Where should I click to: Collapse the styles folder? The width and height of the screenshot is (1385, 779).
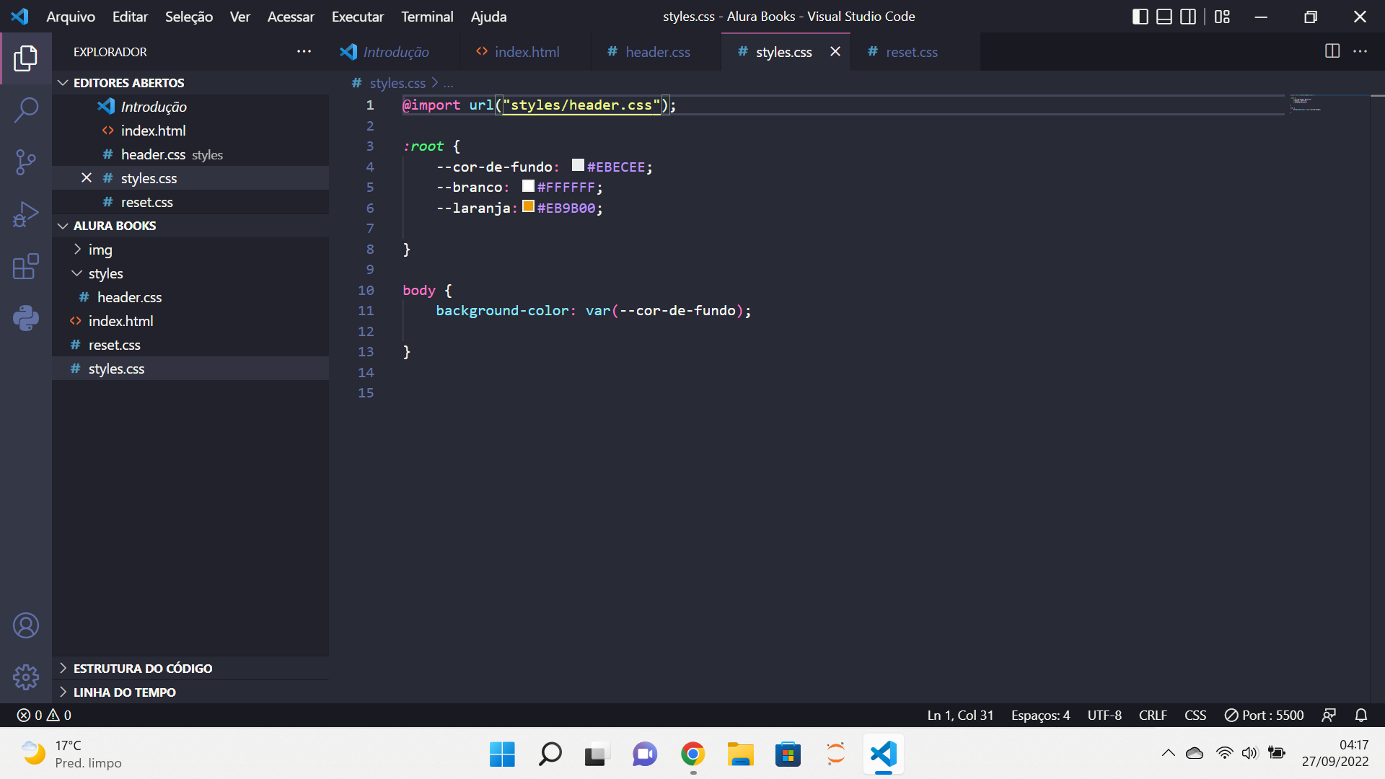click(x=191, y=273)
